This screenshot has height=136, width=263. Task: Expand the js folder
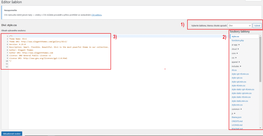(233, 113)
